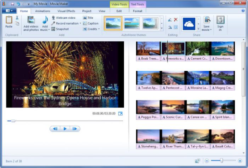The image size is (248, 168).
Task: Select the Stonehenge clip thumbnail
Action: [x=148, y=136]
